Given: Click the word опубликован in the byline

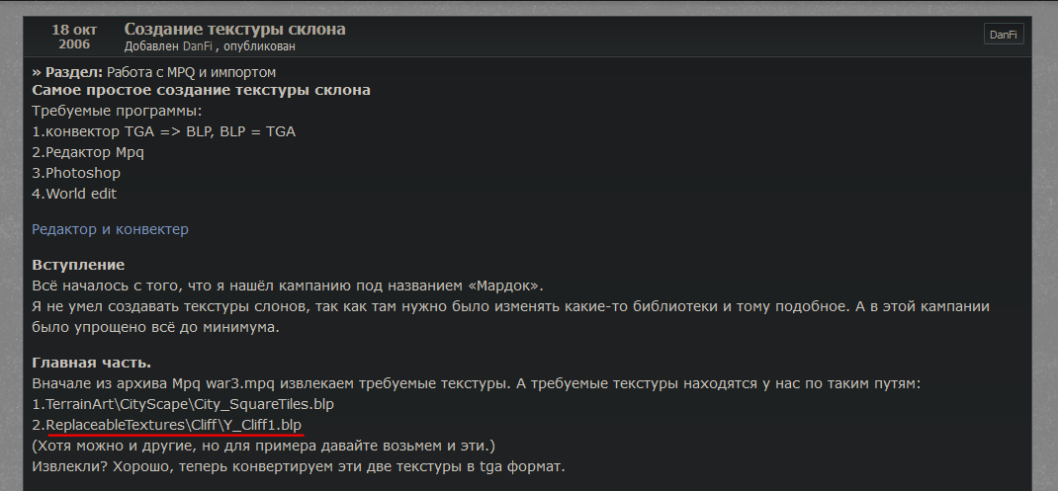Looking at the screenshot, I should coord(260,46).
